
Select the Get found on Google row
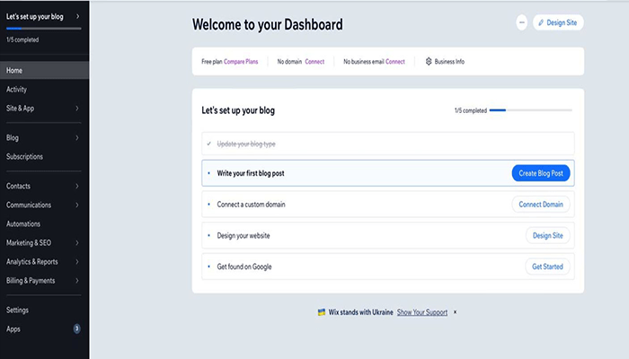(x=388, y=267)
